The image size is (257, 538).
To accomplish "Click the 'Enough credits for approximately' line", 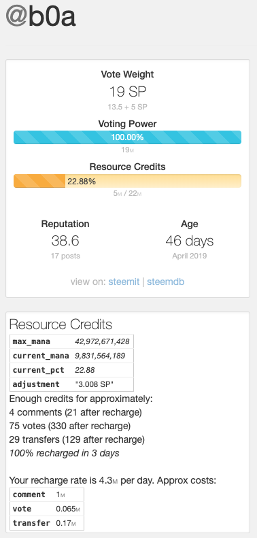I will point(81,399).
